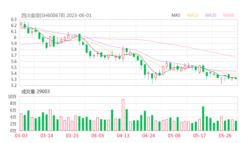Click the MA5 legend label
Image resolution: width=241 pixels, height=143 pixels.
tap(176, 15)
